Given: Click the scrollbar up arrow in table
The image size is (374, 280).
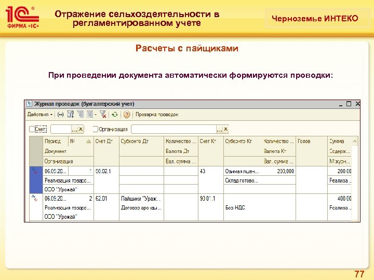Looking at the screenshot, I should (355, 141).
